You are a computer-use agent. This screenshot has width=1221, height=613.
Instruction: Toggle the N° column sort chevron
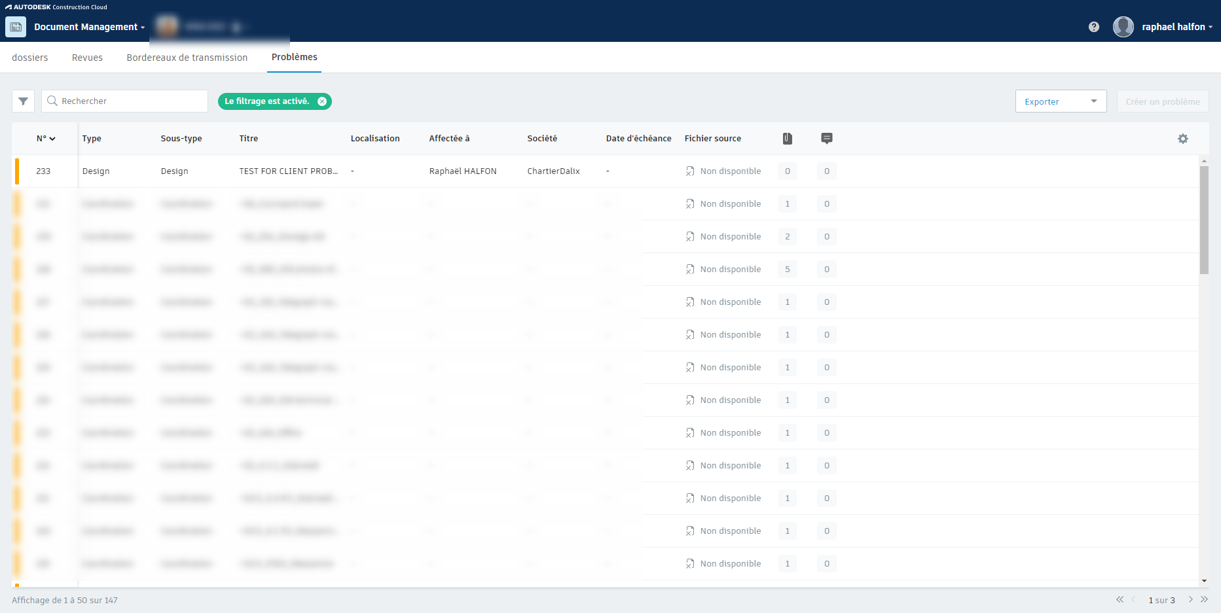click(52, 138)
